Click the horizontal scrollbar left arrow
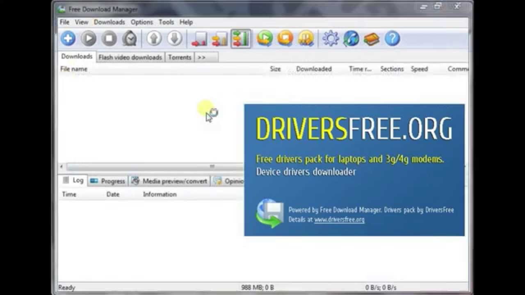525x295 pixels. pos(62,167)
